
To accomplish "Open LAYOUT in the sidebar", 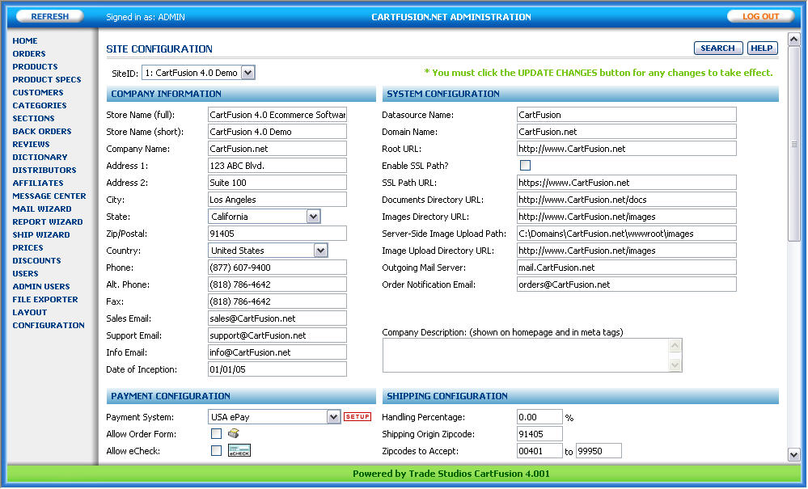I will (x=30, y=312).
